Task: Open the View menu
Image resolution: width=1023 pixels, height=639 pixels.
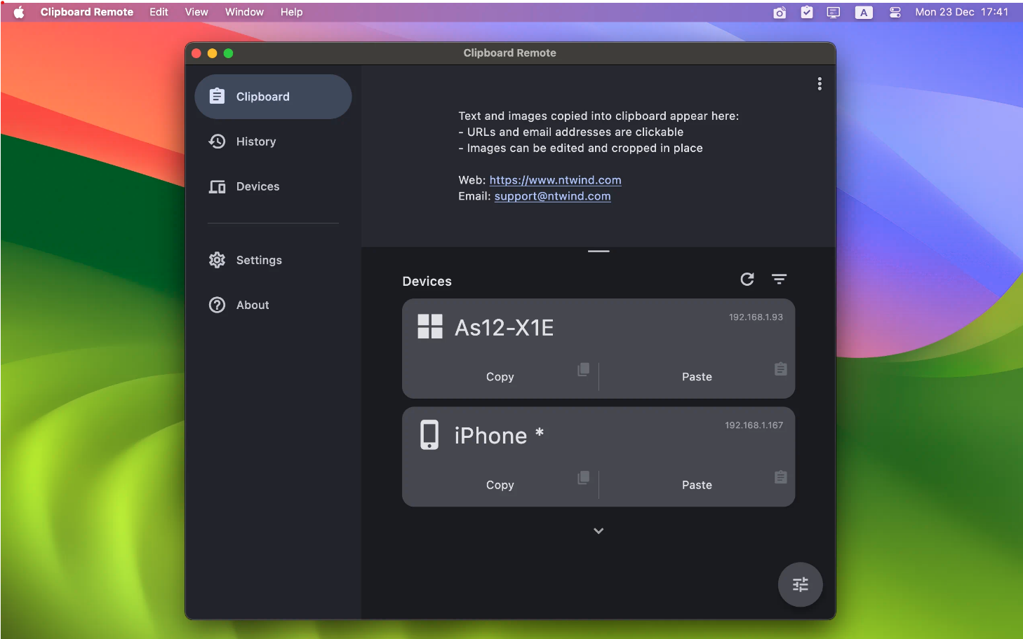Action: (x=196, y=12)
